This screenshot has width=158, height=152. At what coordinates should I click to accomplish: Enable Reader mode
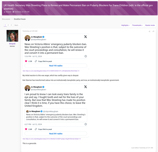coord(150,25)
